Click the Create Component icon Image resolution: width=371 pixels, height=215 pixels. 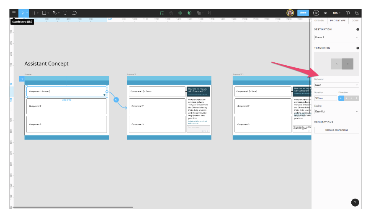click(x=180, y=13)
